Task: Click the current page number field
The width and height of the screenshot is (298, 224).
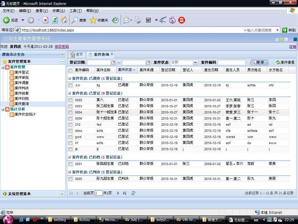Action: click(98, 193)
